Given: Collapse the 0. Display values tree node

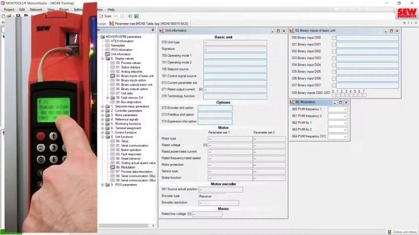Looking at the screenshot, I should coord(103,59).
